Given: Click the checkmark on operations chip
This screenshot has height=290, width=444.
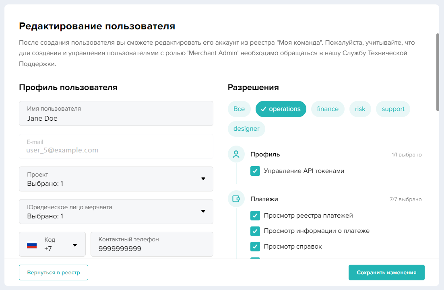Looking at the screenshot, I should tap(264, 109).
